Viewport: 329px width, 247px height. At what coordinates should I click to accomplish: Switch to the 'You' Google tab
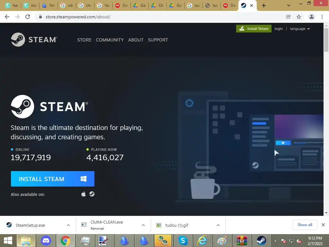point(103,5)
